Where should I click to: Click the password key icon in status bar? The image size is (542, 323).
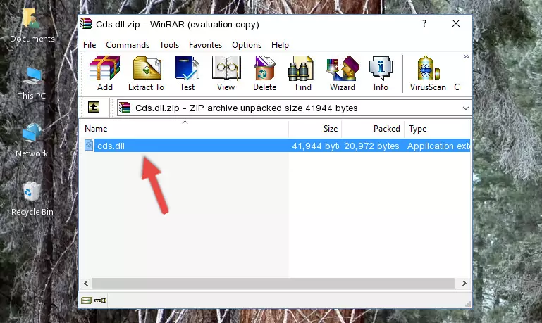tap(100, 300)
